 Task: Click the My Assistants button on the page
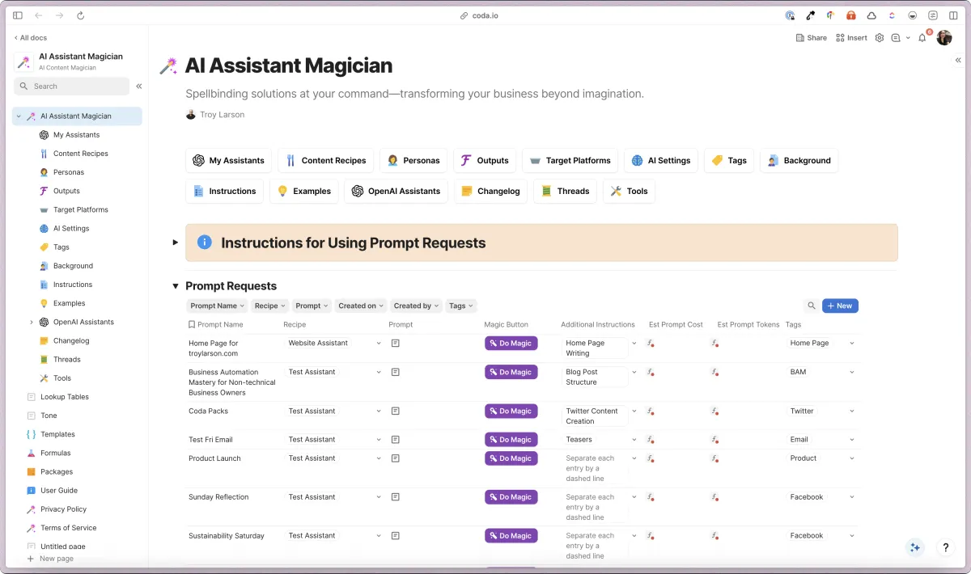(228, 161)
